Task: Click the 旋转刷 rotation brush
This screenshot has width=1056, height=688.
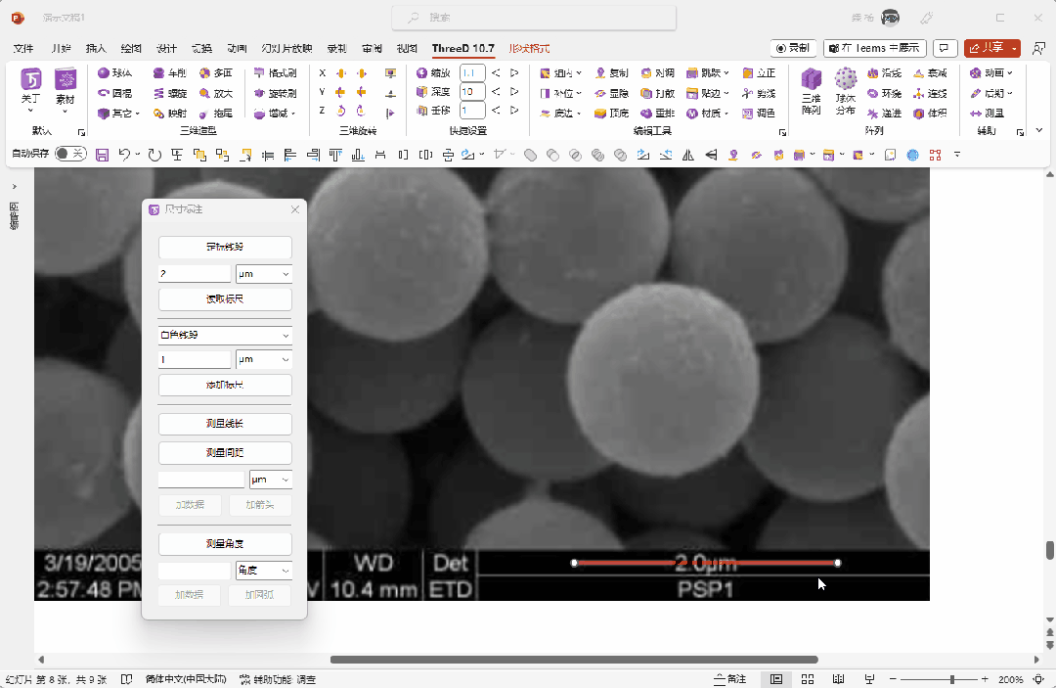Action: [x=275, y=93]
